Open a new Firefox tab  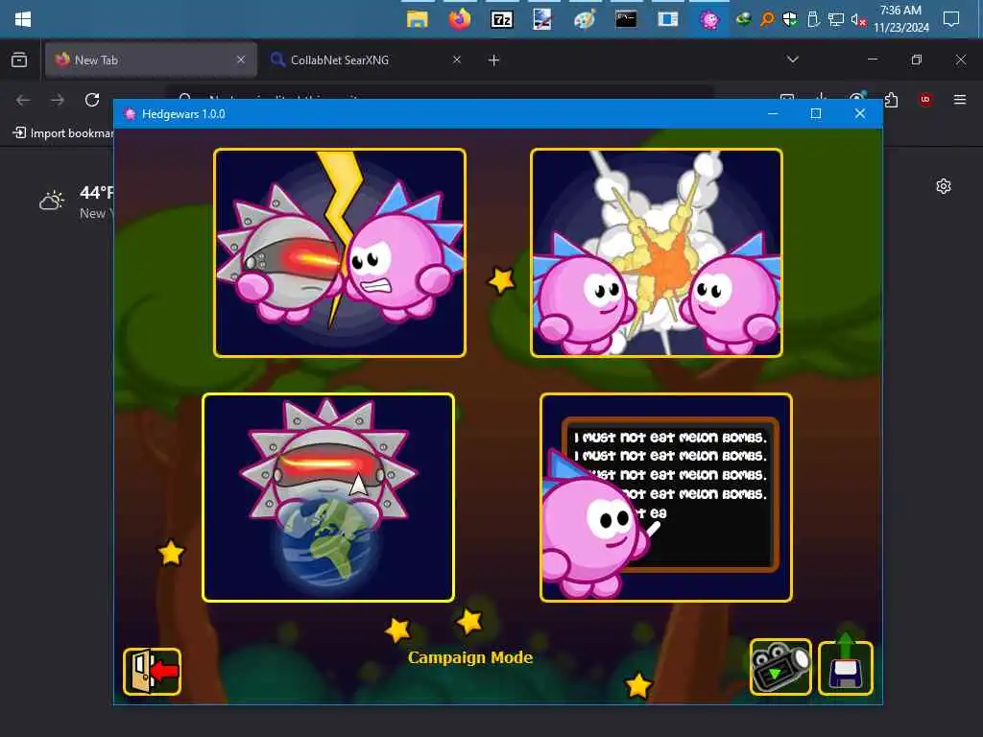click(494, 60)
